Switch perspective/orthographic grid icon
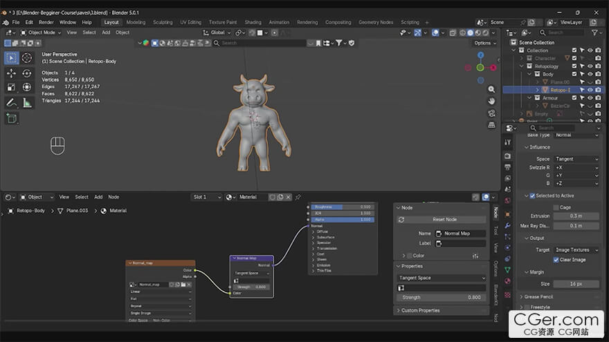This screenshot has width=609, height=342. point(491,125)
